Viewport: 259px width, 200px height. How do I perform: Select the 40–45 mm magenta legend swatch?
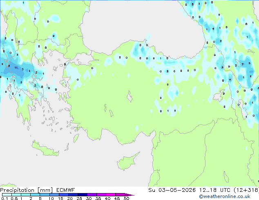tap(111, 195)
